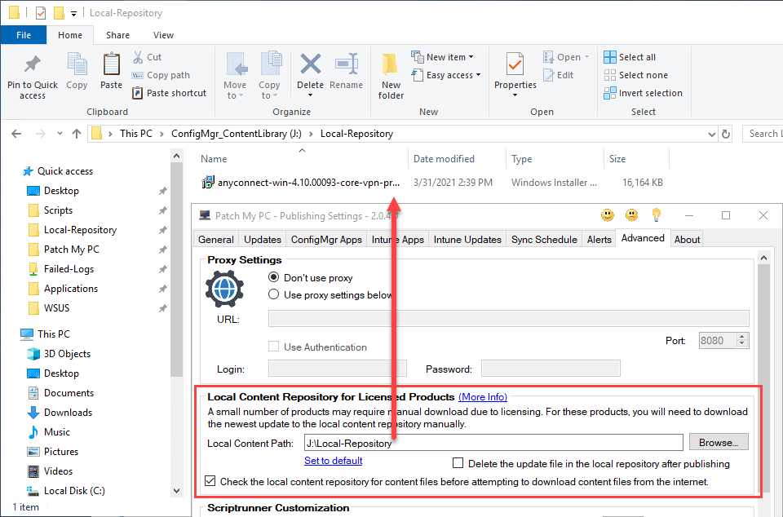Screen dimensions: 783x517
Task: Click the Copy path command
Action: tap(161, 75)
